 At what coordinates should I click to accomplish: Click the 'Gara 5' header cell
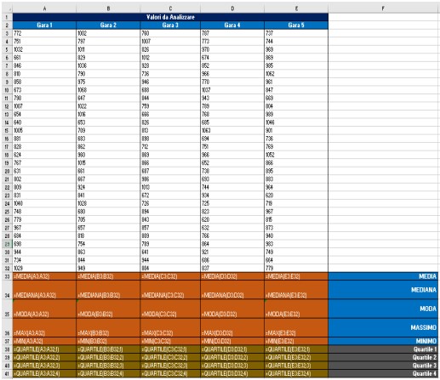[x=296, y=26]
